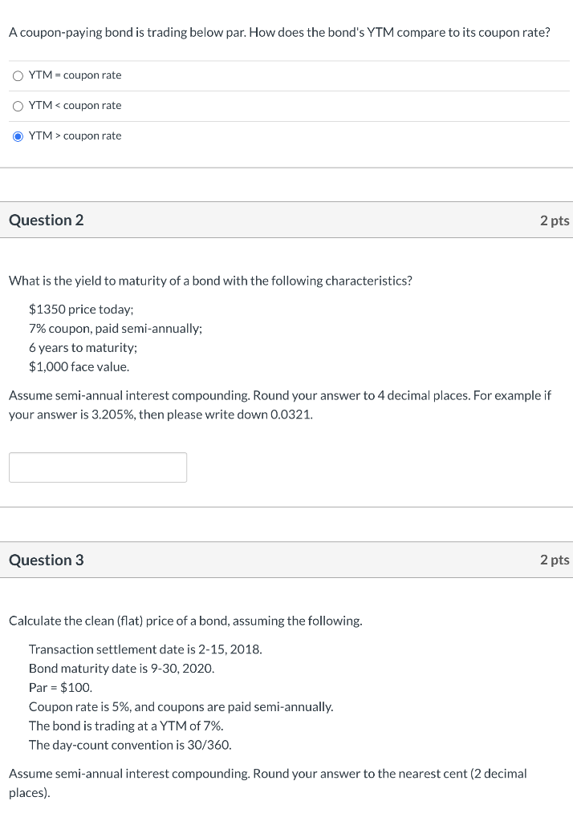
Task: Click the "What is the yield to maturity" question text
Action: 210,281
